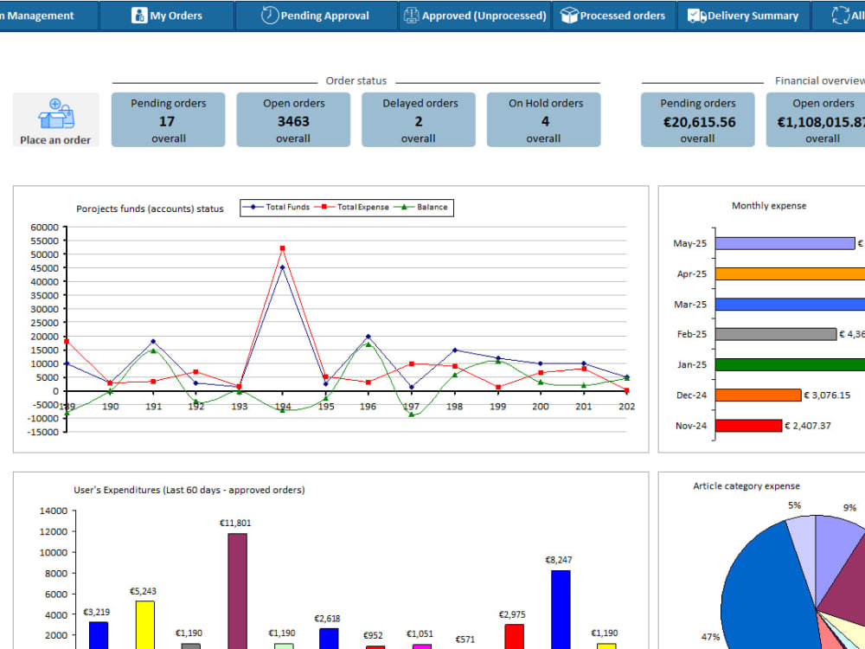Click the Dec-24 bar worth €3,076.15
Image resolution: width=865 pixels, height=649 pixels.
758,395
